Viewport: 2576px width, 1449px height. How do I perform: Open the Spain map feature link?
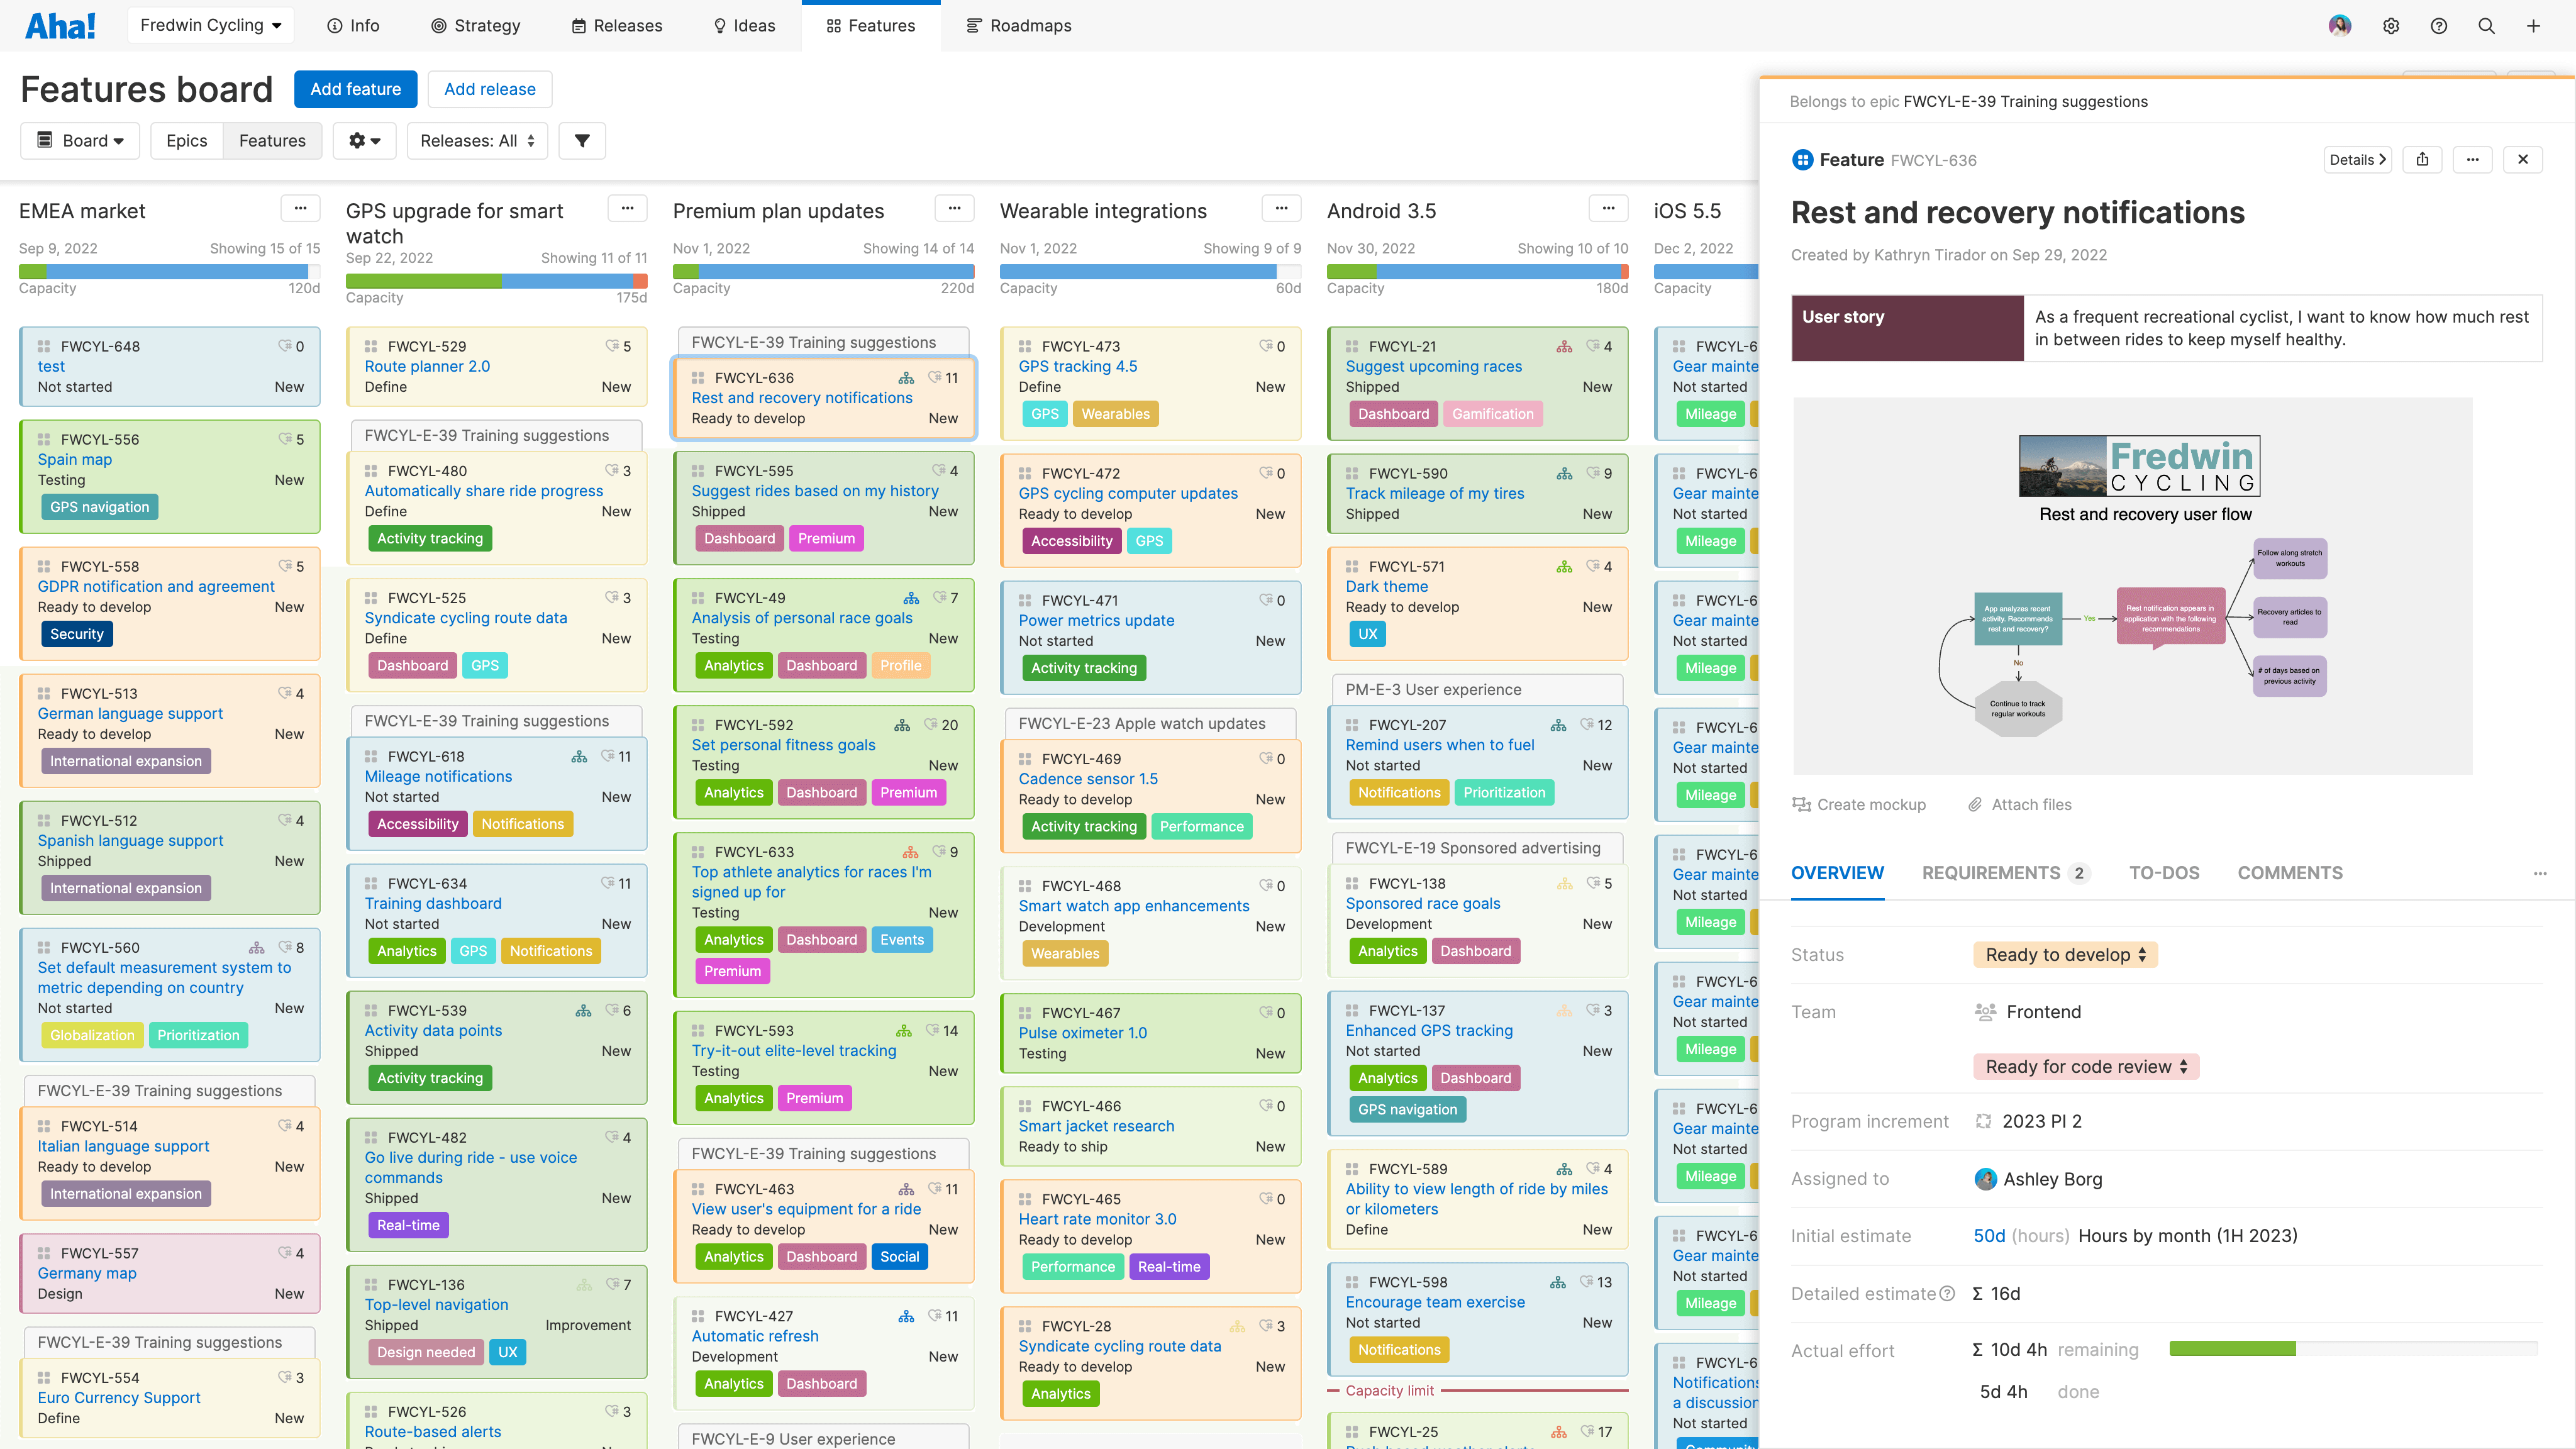[x=75, y=460]
